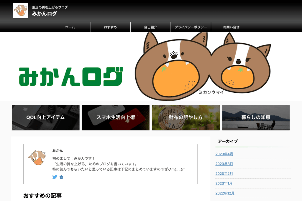
Task: Open the 2023年4月 archive
Action: coord(224,154)
